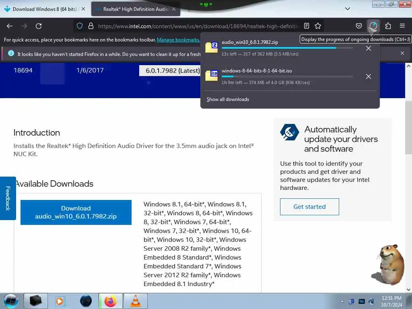Open the Firefox hamburger menu

pyautogui.click(x=402, y=26)
